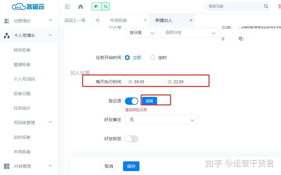Image resolution: width=281 pixels, height=175 pixels.
Task: Open 拓客分配 in sidebar
Action: click(22, 94)
